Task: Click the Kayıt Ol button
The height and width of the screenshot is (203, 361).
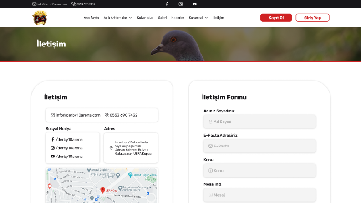Action: click(276, 18)
